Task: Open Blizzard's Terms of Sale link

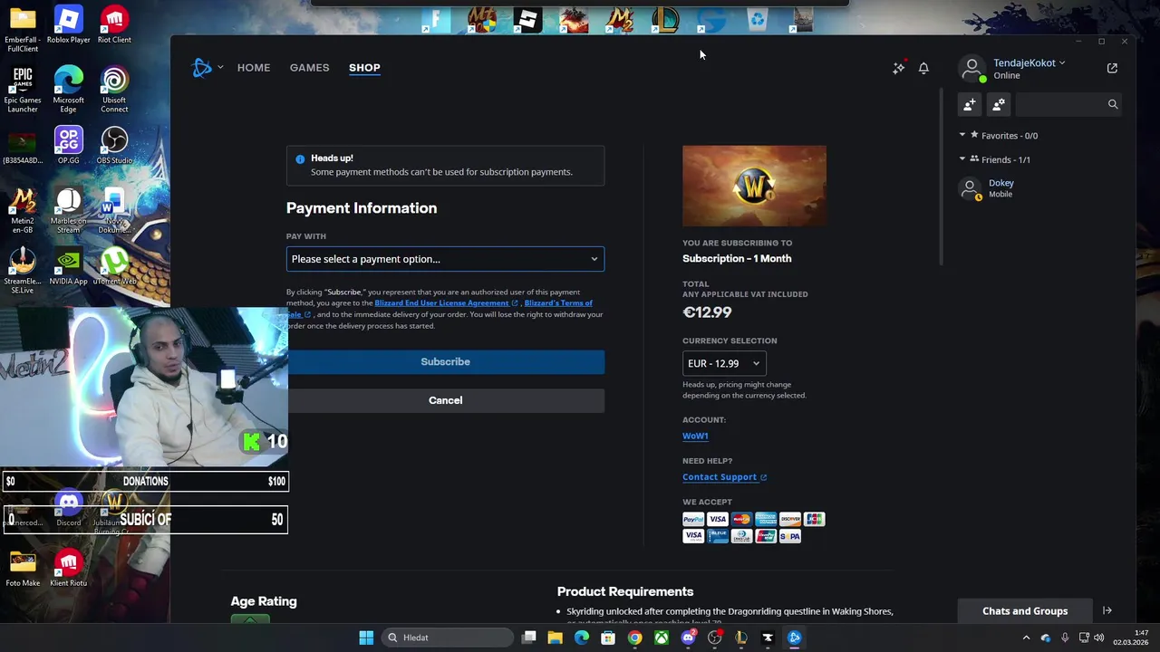Action: (558, 303)
